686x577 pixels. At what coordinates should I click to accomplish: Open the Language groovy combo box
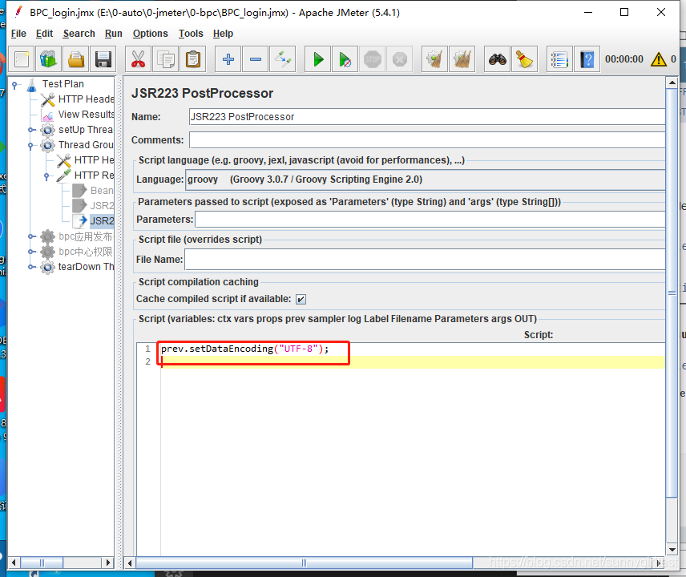[x=426, y=180]
